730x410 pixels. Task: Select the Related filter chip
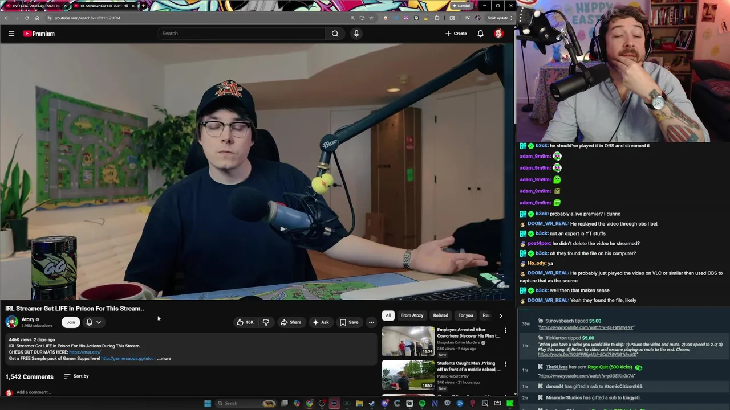[440, 315]
